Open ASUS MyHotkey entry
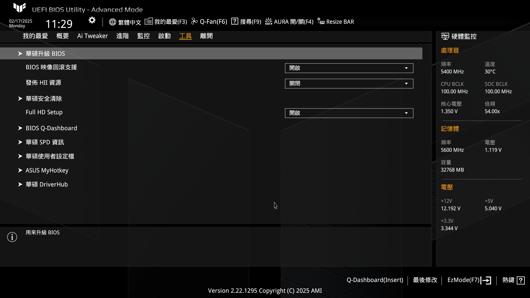 pos(47,170)
